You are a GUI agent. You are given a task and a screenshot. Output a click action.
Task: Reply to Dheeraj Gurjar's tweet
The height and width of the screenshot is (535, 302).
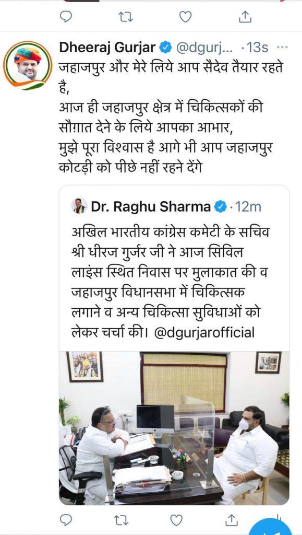(x=65, y=520)
